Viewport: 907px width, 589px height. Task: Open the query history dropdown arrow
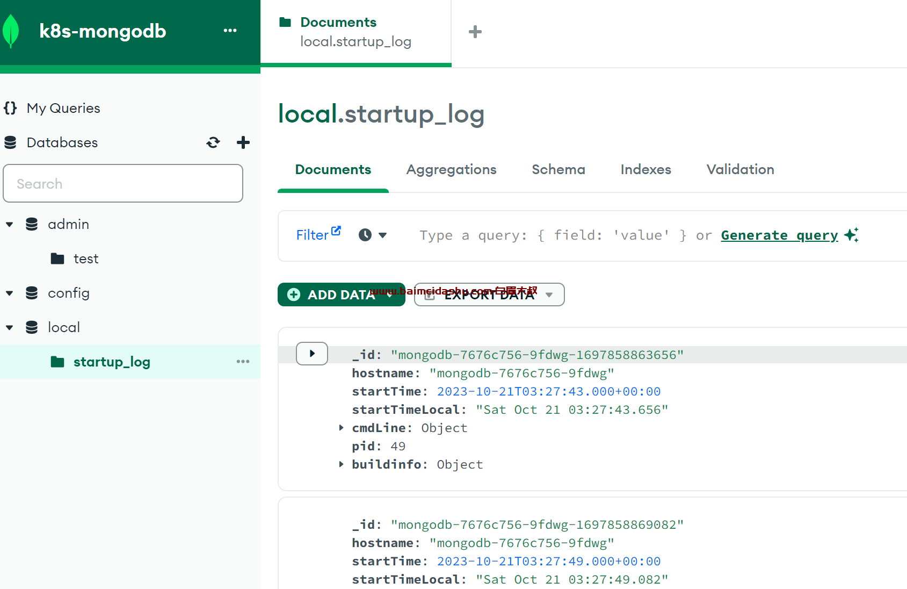coord(383,235)
